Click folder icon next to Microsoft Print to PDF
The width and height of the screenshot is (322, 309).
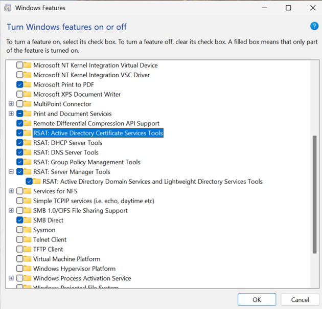[28, 84]
